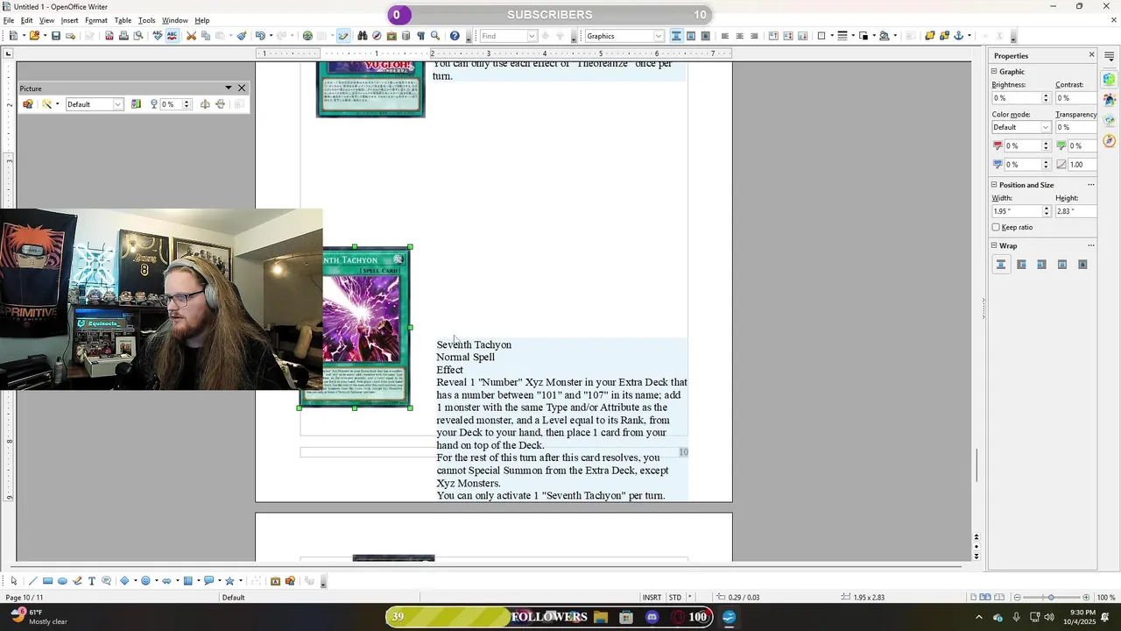Click the Background Color icon in toolbar
This screenshot has width=1121, height=631.
(885, 36)
